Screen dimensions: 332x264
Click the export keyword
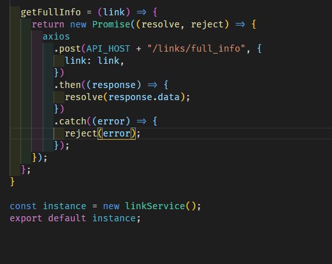point(26,219)
